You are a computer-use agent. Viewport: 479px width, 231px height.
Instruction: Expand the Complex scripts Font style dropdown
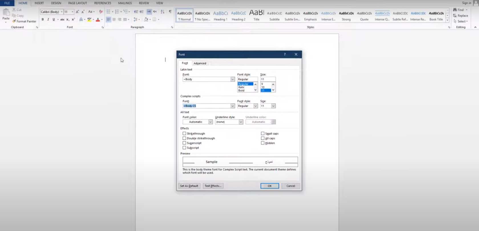(x=256, y=106)
